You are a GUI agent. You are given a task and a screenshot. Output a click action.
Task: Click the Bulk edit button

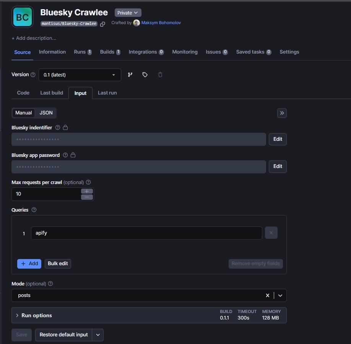(x=58, y=264)
